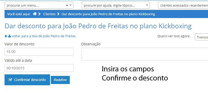Select the 'Dar desconto para João Pedro' breadcrumb item
Screen dimensions: 208x106
108,14
